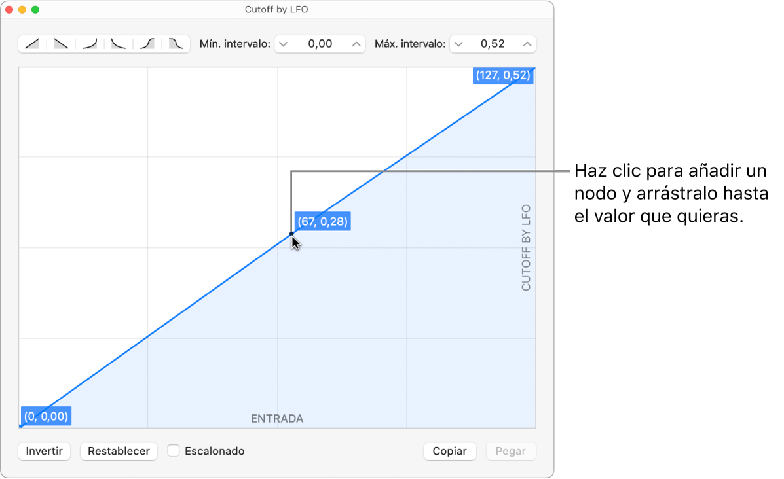
Task: Select the descending linear curve preset
Action: [x=60, y=44]
